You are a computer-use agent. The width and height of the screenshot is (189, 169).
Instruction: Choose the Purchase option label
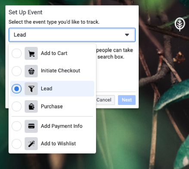(52, 106)
